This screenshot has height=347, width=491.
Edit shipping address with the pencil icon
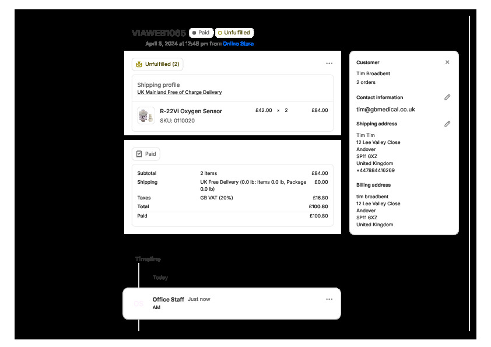click(447, 124)
